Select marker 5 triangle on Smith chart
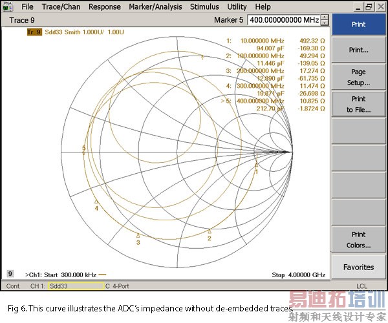Image resolution: width=388 pixels, height=323 pixels. pyautogui.click(x=84, y=154)
